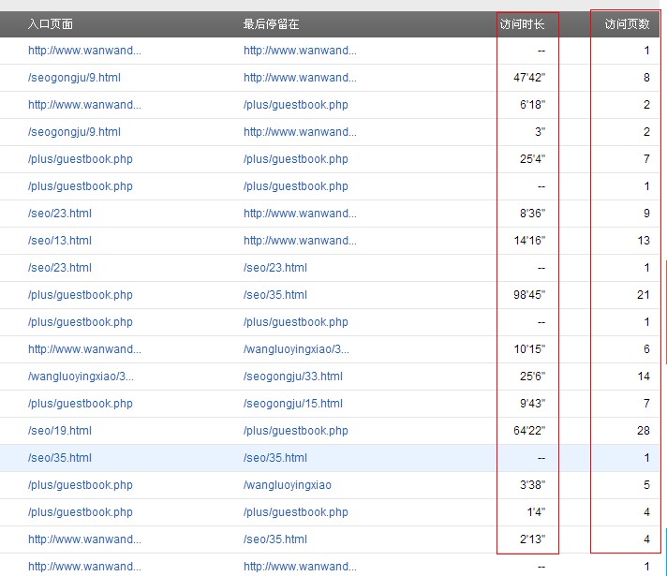Sort by the 入口页面 column header

[51, 23]
